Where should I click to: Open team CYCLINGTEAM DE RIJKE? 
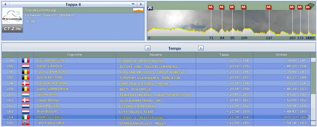tap(138, 106)
